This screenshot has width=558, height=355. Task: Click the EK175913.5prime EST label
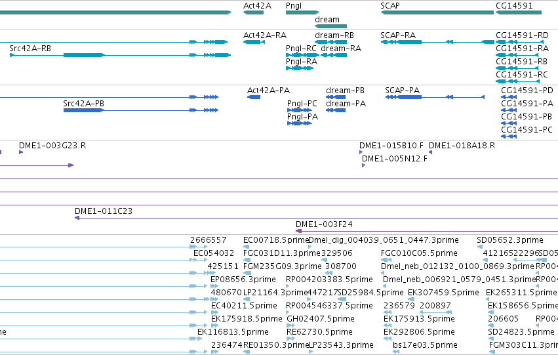419,319
